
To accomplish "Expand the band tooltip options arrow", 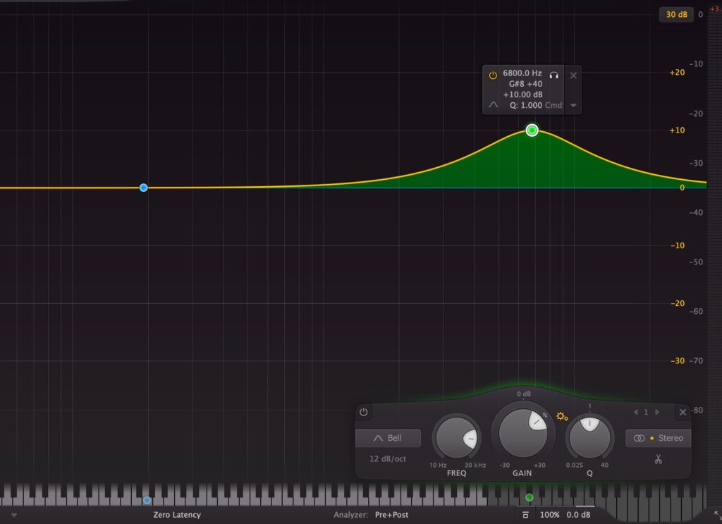I will [573, 105].
